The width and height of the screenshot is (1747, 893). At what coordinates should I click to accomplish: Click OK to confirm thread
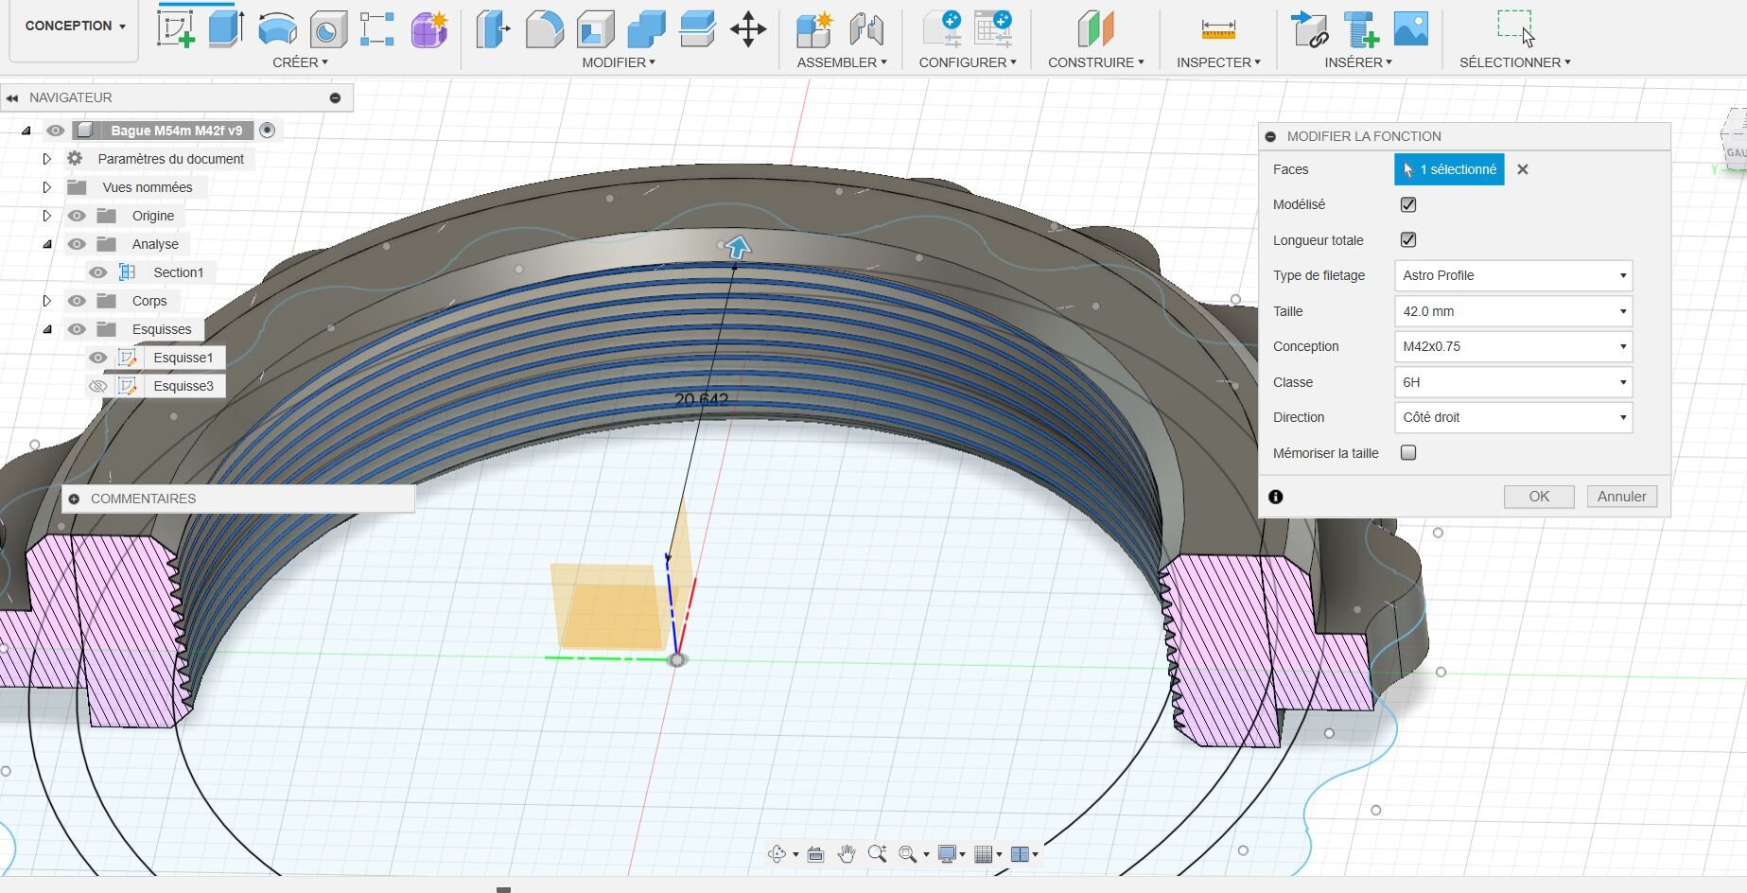point(1539,497)
